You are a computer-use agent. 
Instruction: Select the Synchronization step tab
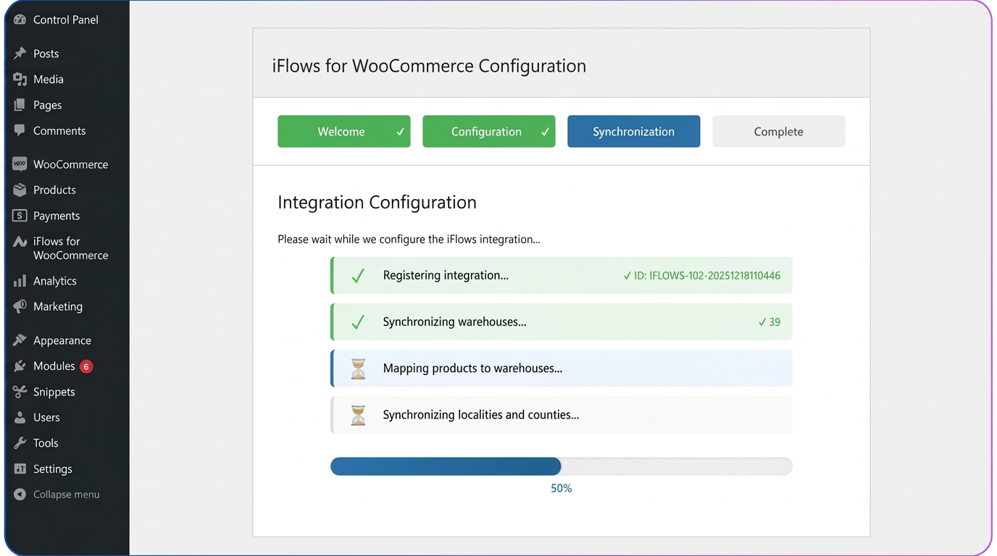click(x=634, y=132)
